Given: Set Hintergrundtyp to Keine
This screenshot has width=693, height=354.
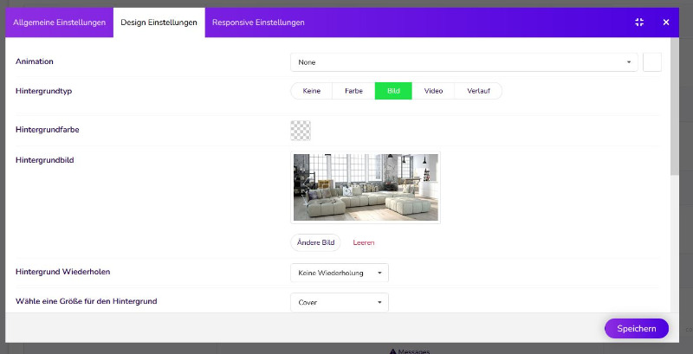Looking at the screenshot, I should click(311, 91).
